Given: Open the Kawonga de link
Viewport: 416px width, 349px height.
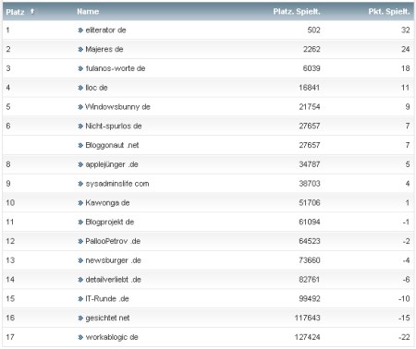Looking at the screenshot, I should tap(107, 203).
